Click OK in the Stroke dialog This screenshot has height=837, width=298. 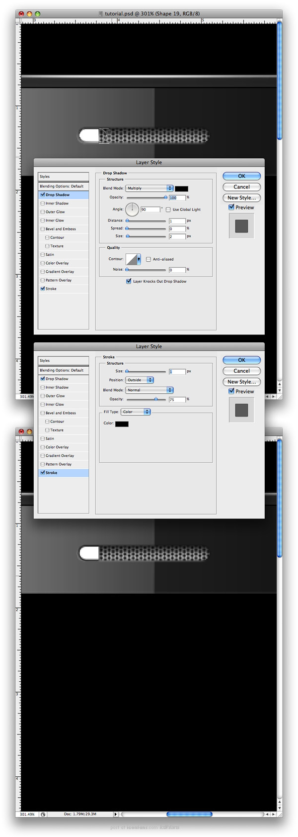241,360
